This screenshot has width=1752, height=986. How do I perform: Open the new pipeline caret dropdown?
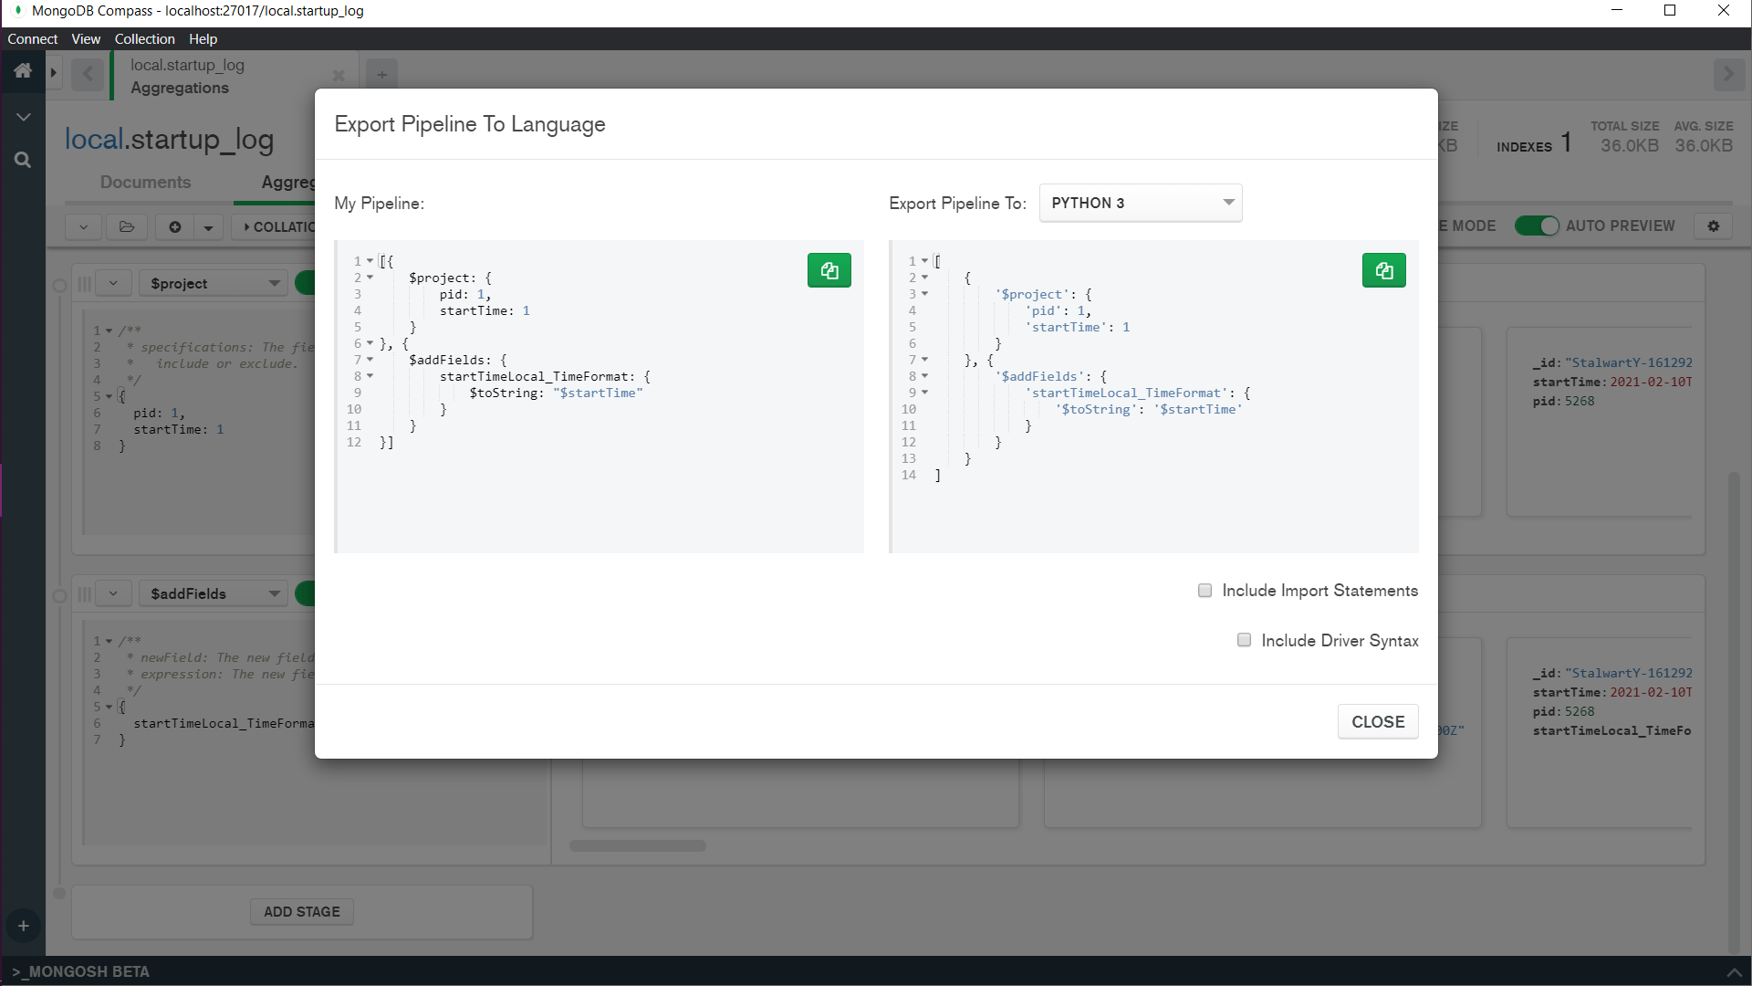coord(208,226)
